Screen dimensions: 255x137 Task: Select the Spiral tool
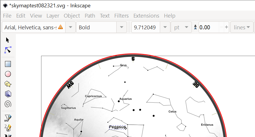point(8,104)
